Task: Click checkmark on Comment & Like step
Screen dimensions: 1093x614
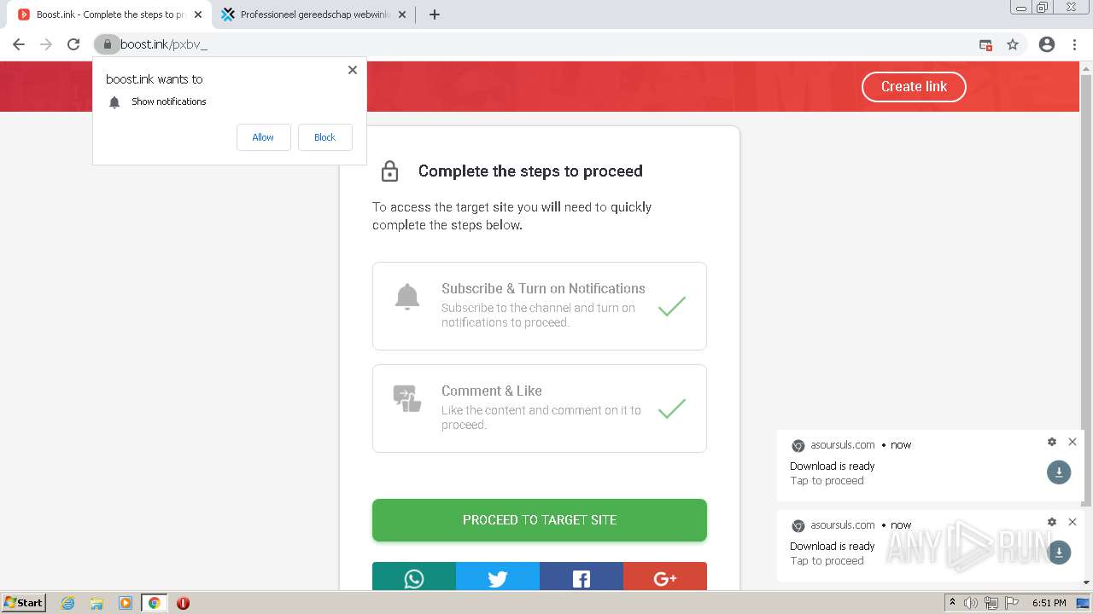Action: tap(672, 408)
